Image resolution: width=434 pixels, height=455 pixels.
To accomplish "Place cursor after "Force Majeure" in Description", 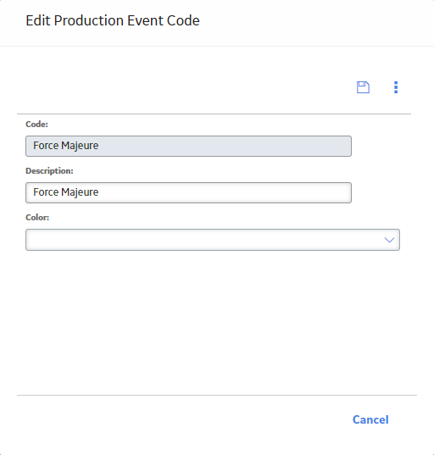I will (99, 192).
